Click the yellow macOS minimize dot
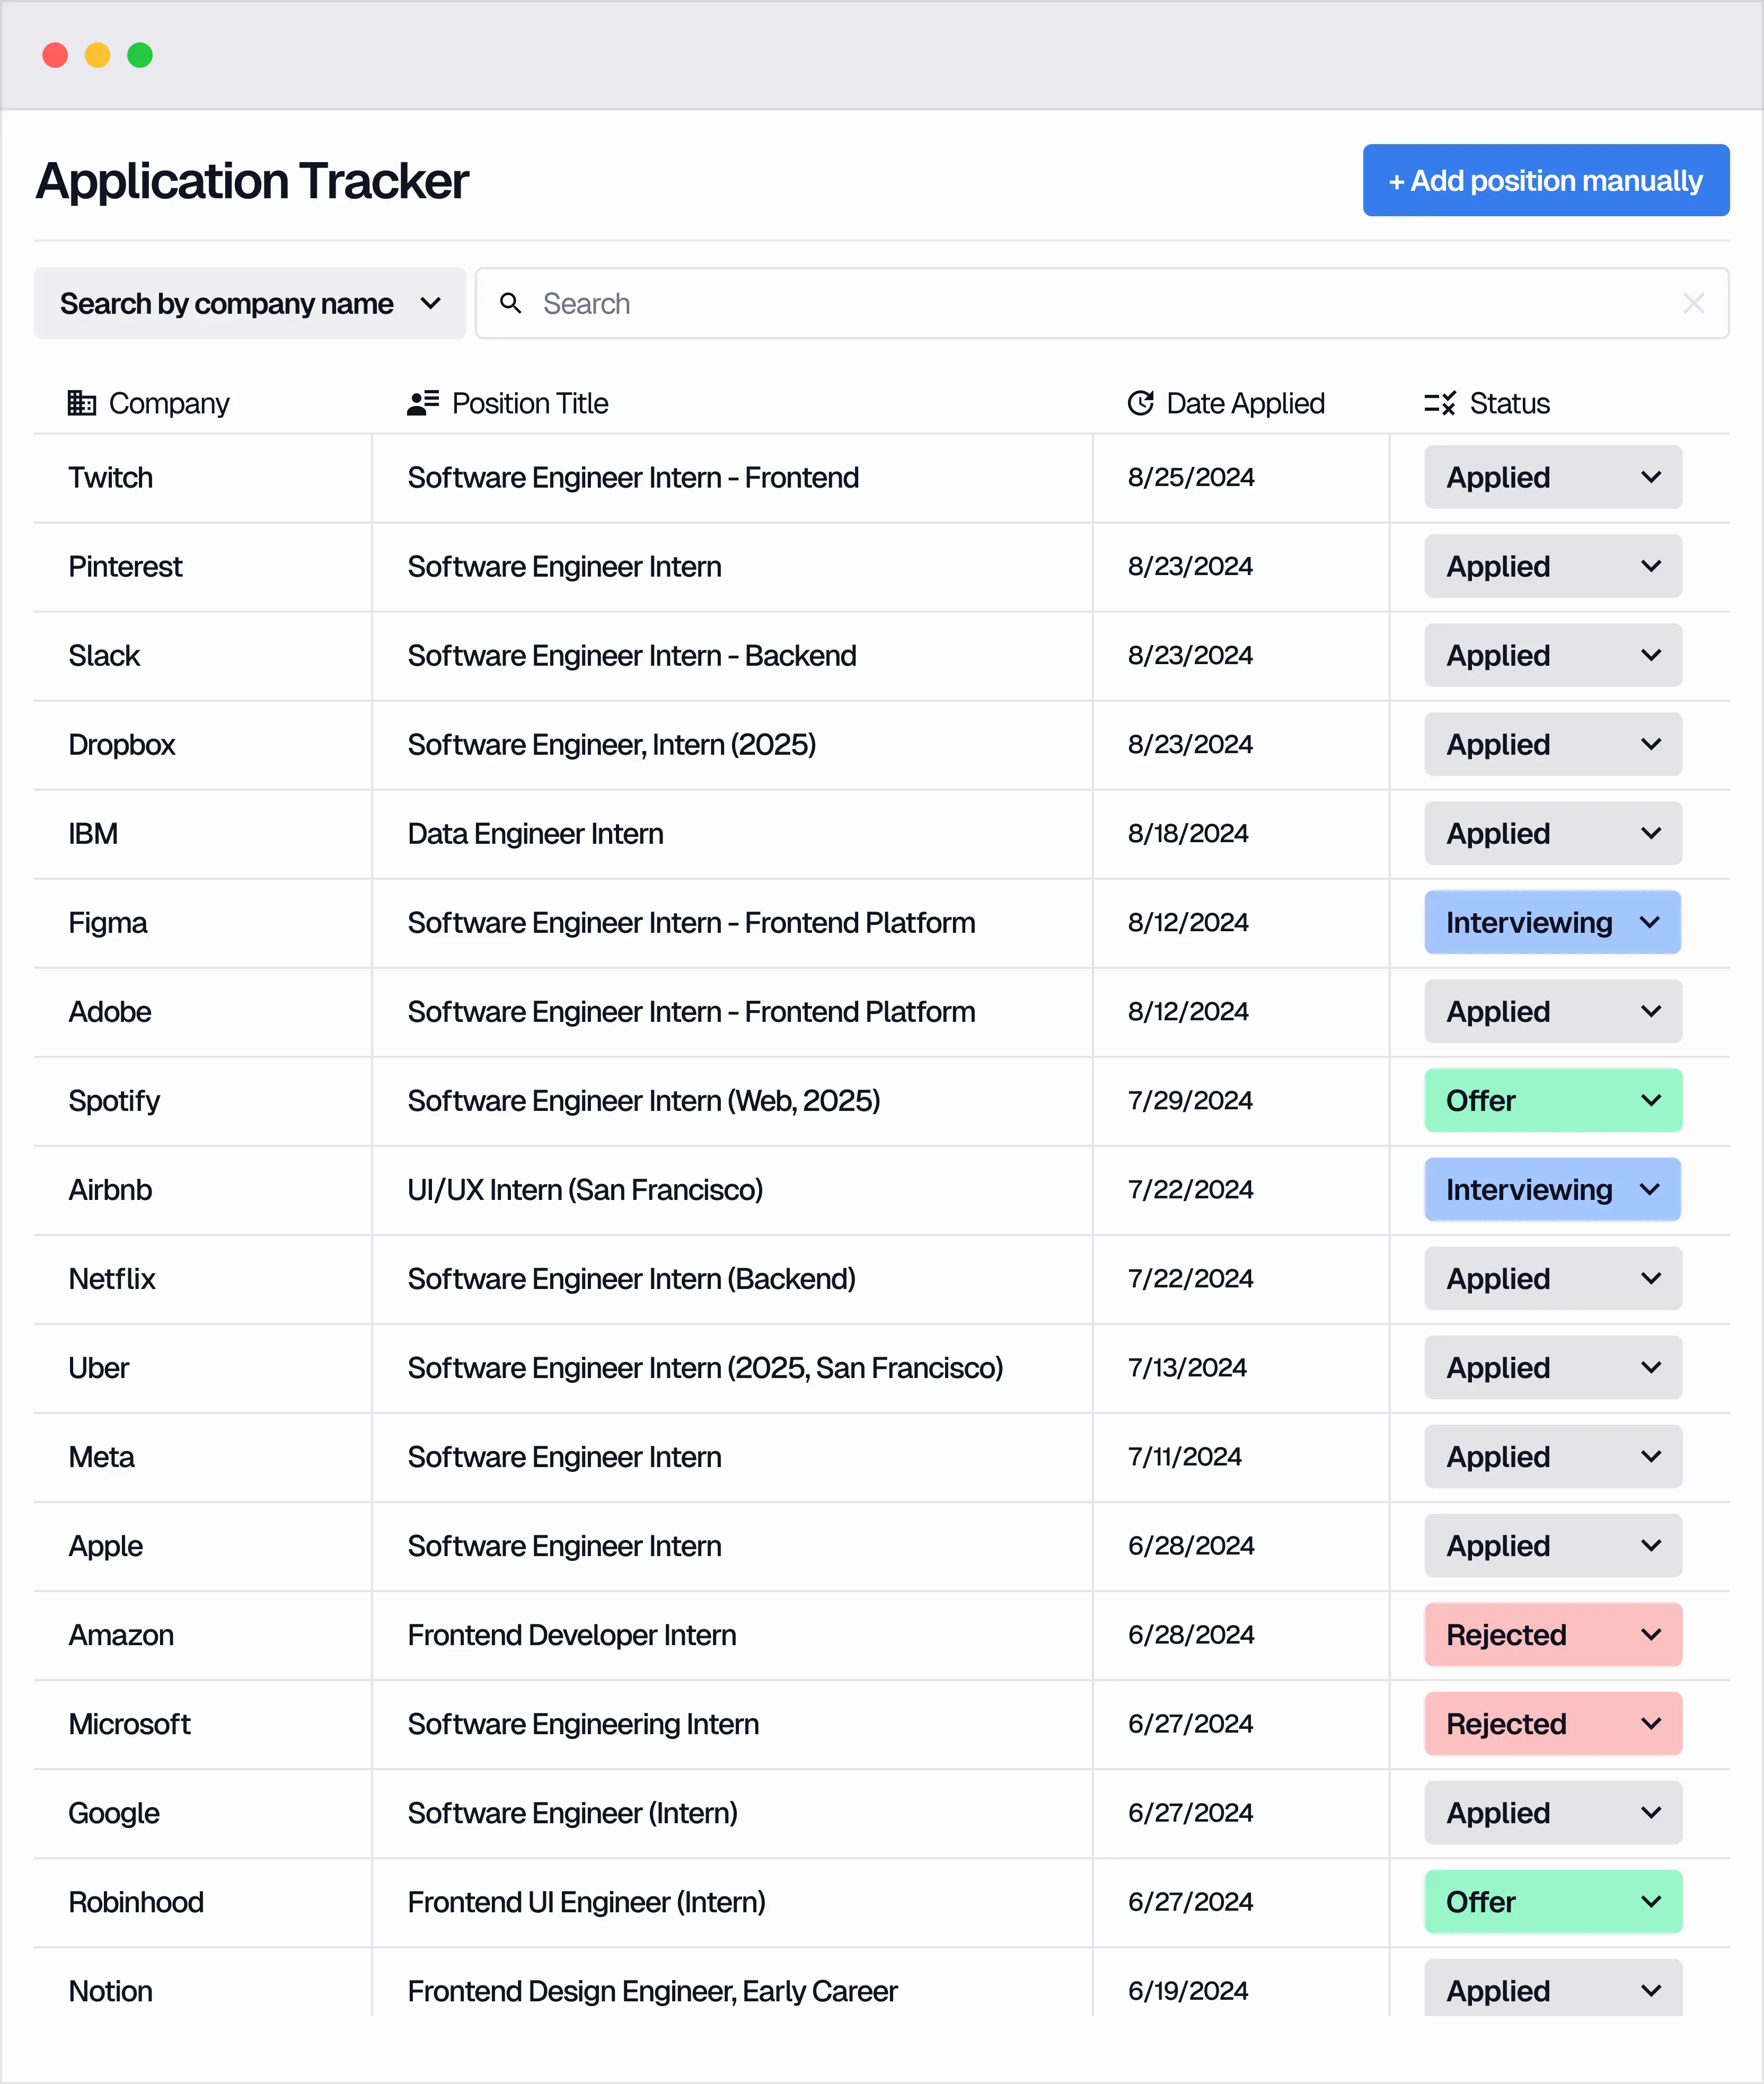The image size is (1764, 2084). [x=97, y=55]
